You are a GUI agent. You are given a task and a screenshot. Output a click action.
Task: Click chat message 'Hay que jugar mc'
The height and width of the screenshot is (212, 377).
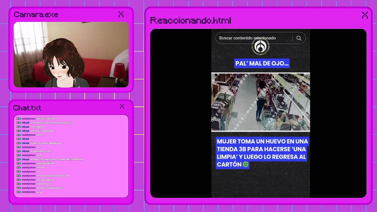[x=45, y=180]
